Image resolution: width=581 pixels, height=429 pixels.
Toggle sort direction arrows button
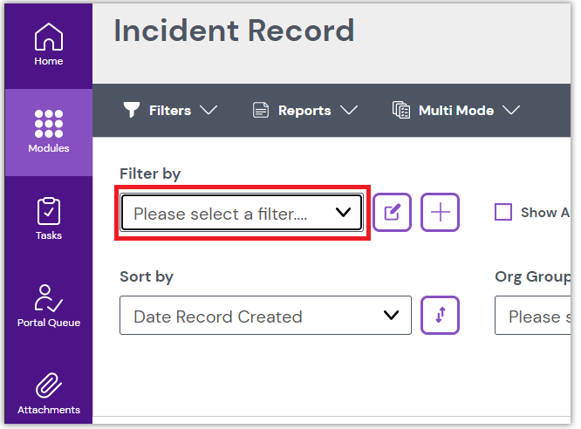[x=441, y=316]
